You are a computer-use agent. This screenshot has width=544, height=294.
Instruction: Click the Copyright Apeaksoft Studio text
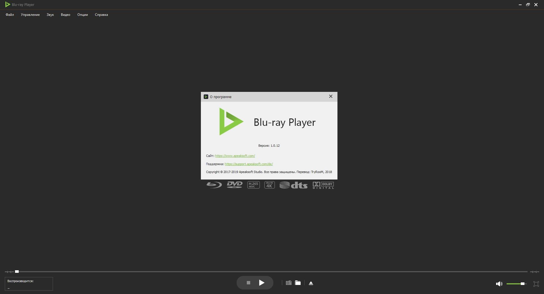point(269,172)
